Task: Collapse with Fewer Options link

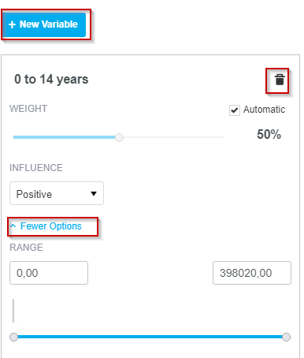Action: click(x=51, y=226)
